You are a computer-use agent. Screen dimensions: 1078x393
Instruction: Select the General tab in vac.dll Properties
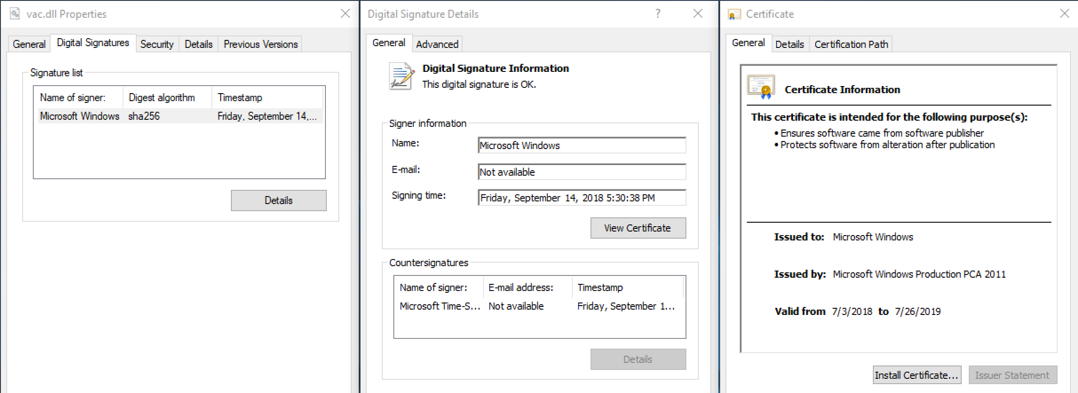click(29, 44)
